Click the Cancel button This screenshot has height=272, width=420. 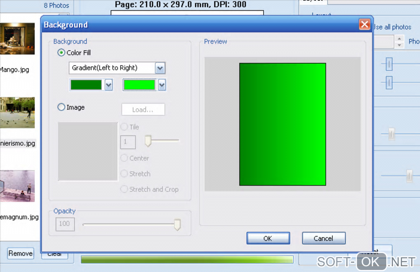[324, 238]
